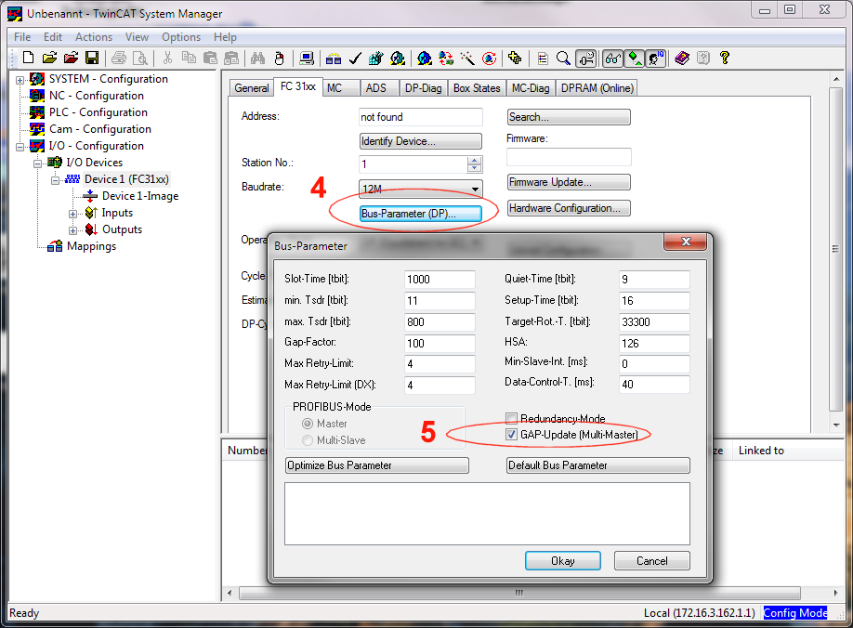This screenshot has height=628, width=853.
Task: Click the magnifying glass zoom icon
Action: (564, 58)
